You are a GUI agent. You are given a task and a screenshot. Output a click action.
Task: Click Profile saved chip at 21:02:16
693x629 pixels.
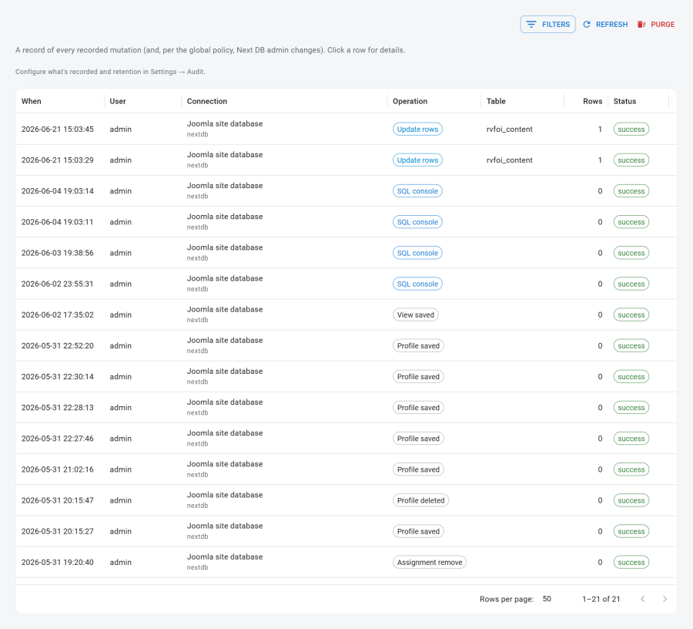click(418, 469)
